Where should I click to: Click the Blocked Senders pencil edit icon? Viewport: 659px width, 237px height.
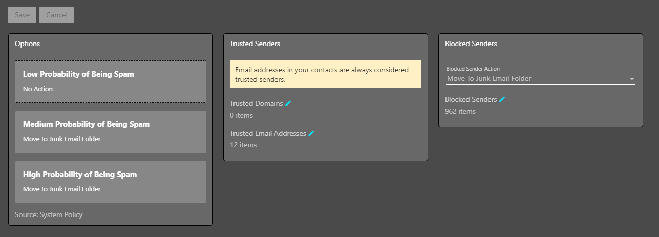[502, 99]
